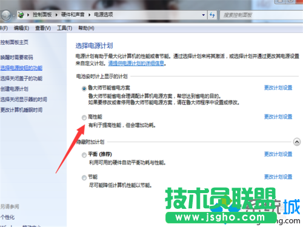Viewport: 303px width, 227px height.
Task: Click 更改计划设置 for 鲁大师节能省电方案
Action: click(278, 88)
